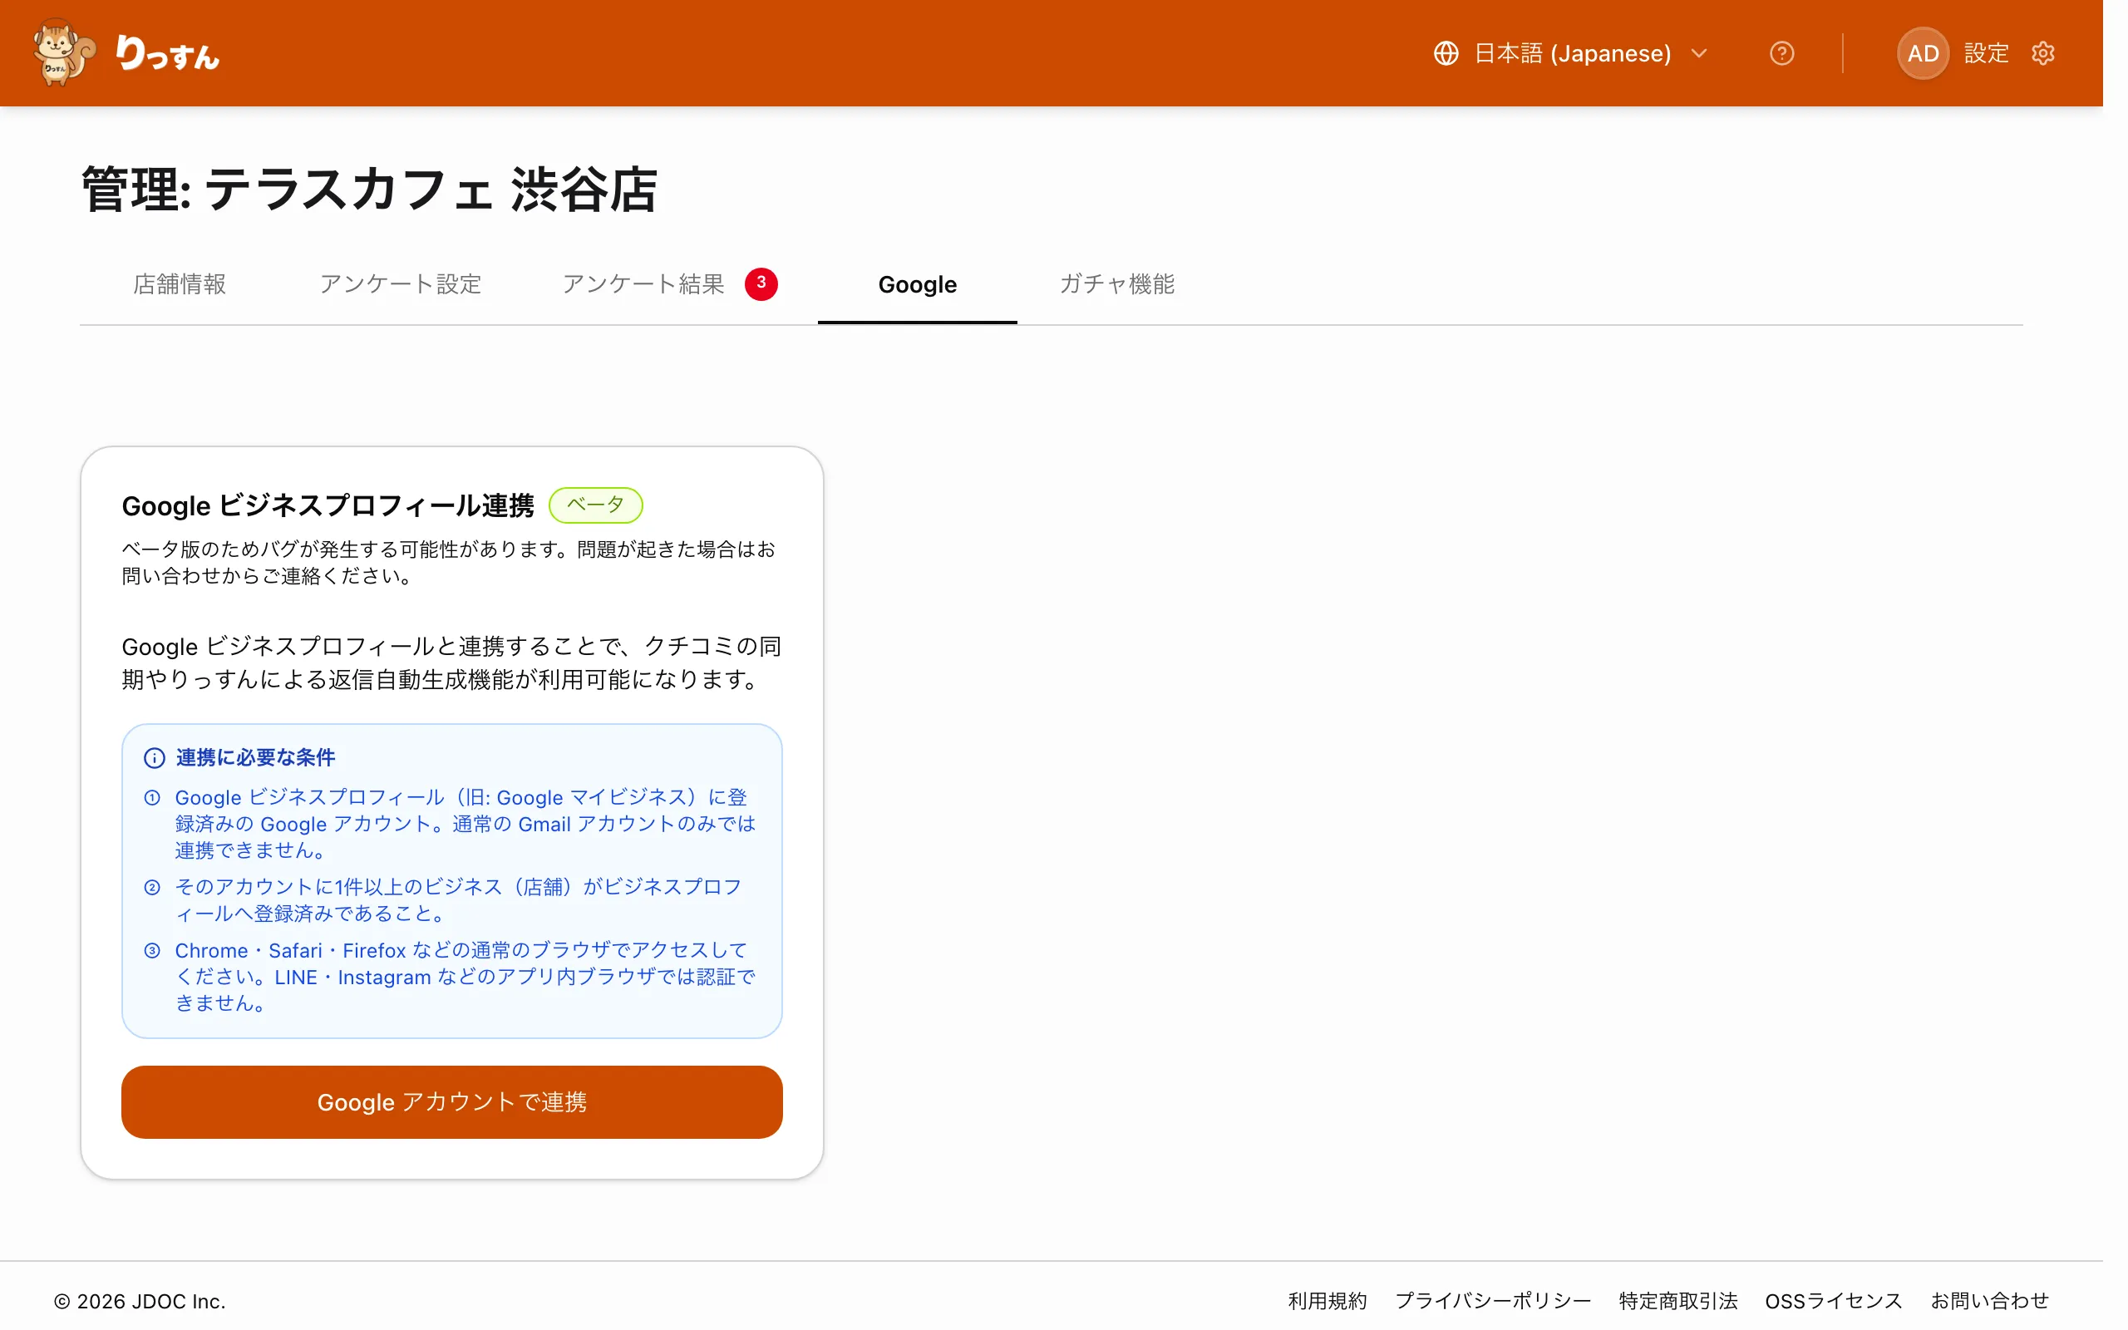
Task: Click the squirrel mascot logo
Action: point(63,52)
